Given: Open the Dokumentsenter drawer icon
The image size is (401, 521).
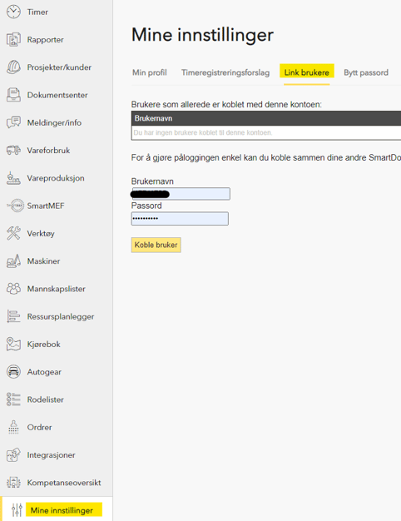Looking at the screenshot, I should (13, 95).
